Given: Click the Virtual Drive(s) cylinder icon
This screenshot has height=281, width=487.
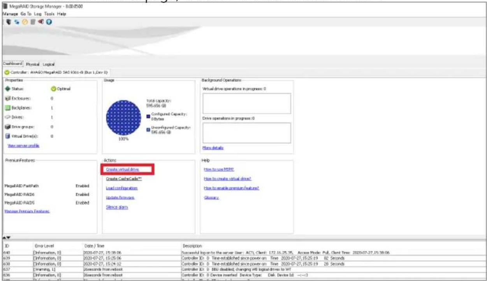Looking at the screenshot, I should (8, 136).
